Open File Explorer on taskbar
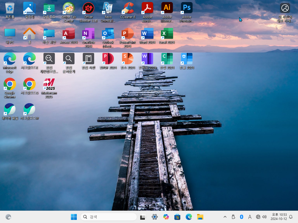Image resolution: width=298 pixels, height=223 pixels. [x=200, y=217]
